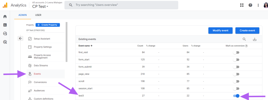Open the Help question mark icon
Image resolution: width=268 pixels, height=100 pixels.
coord(250,5)
